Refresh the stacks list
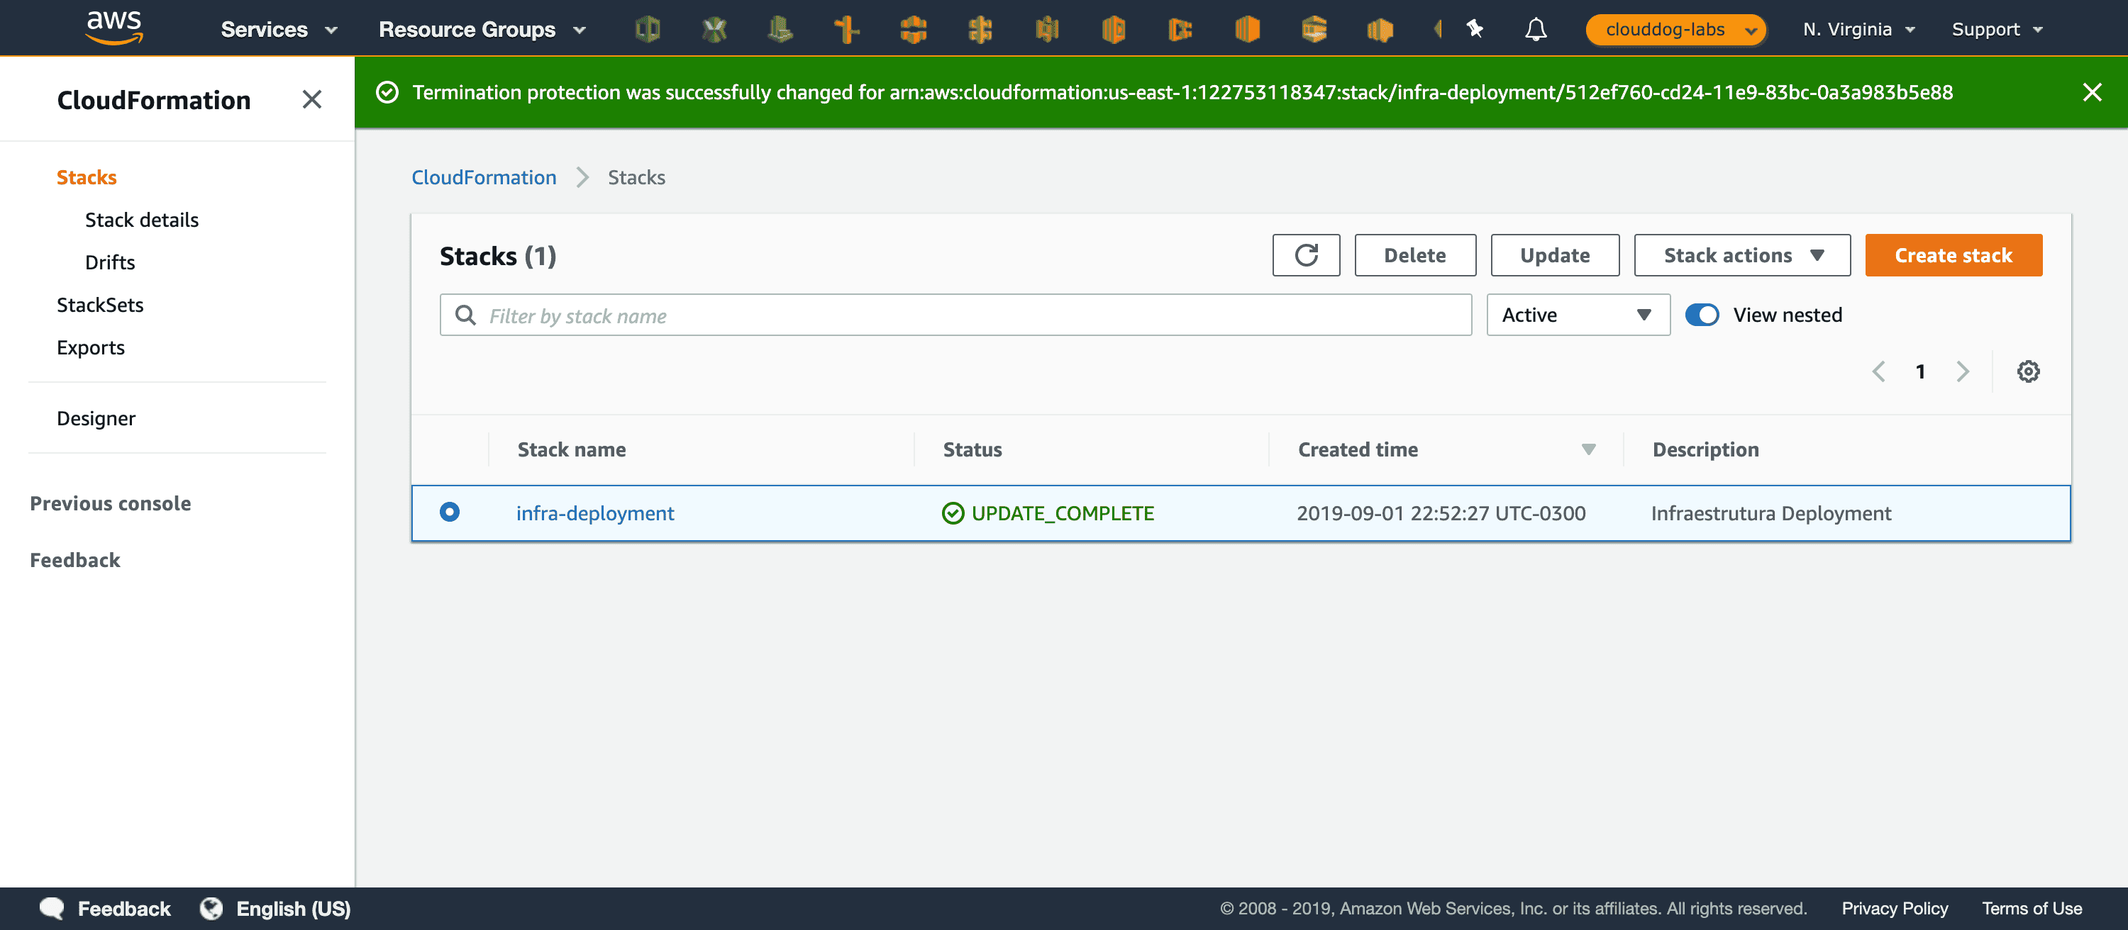2128x930 pixels. [1305, 255]
